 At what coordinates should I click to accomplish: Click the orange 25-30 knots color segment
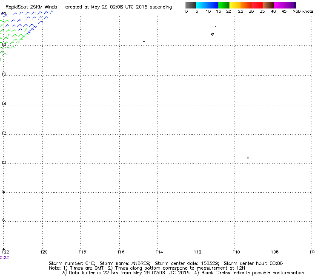(246, 5)
